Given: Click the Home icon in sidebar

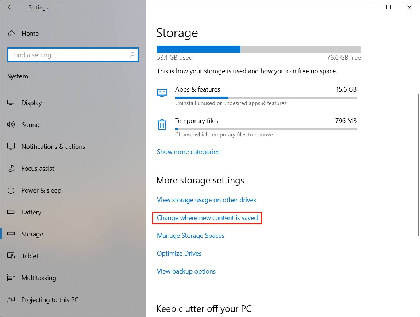Looking at the screenshot, I should click(11, 34).
